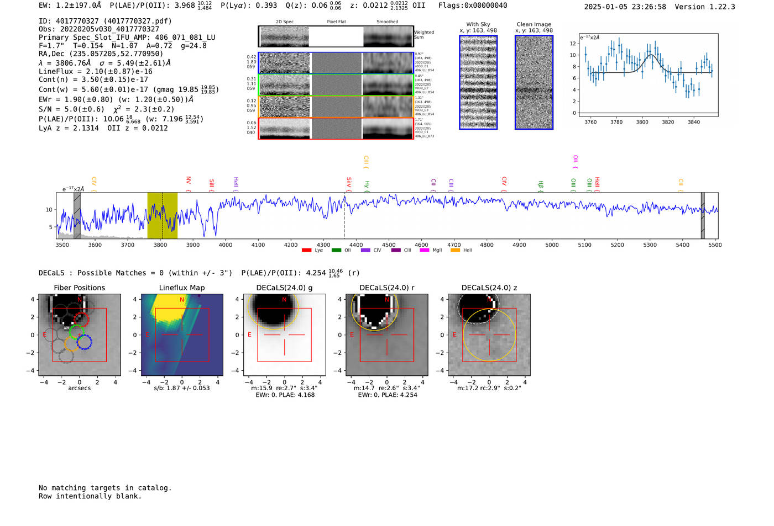Click the green OII legend swatch
Viewport: 774px width, 526px height.
click(336, 251)
